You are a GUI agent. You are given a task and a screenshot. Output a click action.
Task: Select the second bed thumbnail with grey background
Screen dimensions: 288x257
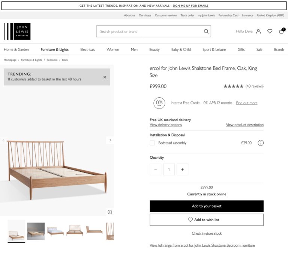(36, 231)
